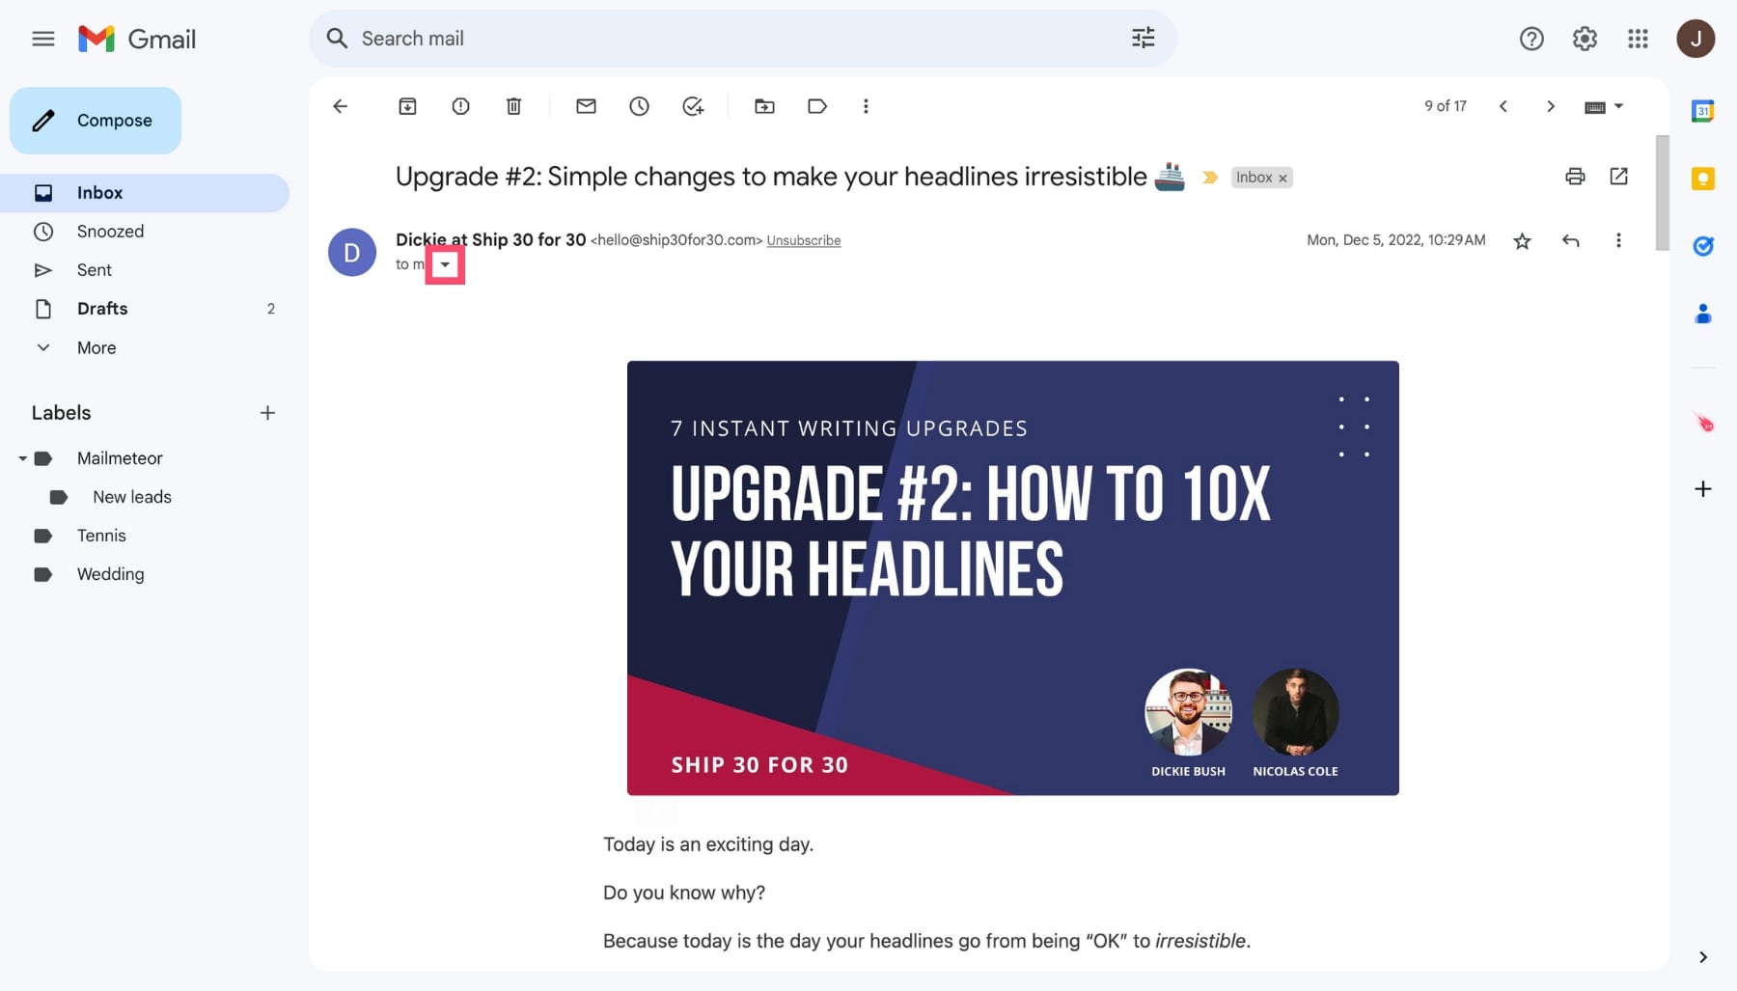Open the Google apps grid
1737x991 pixels.
[1638, 39]
